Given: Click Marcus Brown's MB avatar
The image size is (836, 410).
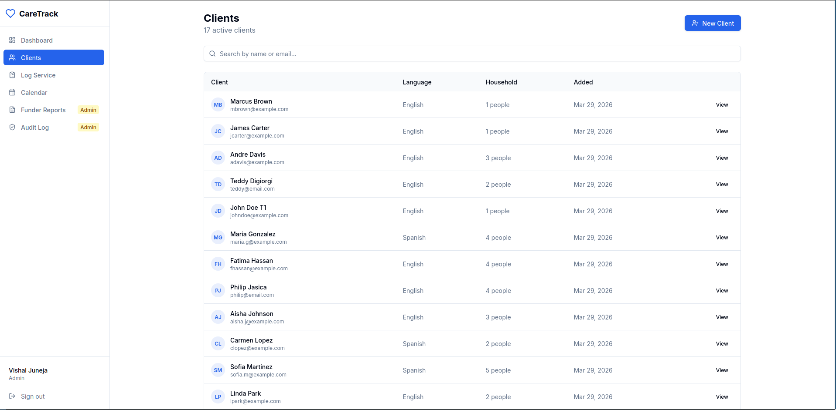Looking at the screenshot, I should coord(218,104).
